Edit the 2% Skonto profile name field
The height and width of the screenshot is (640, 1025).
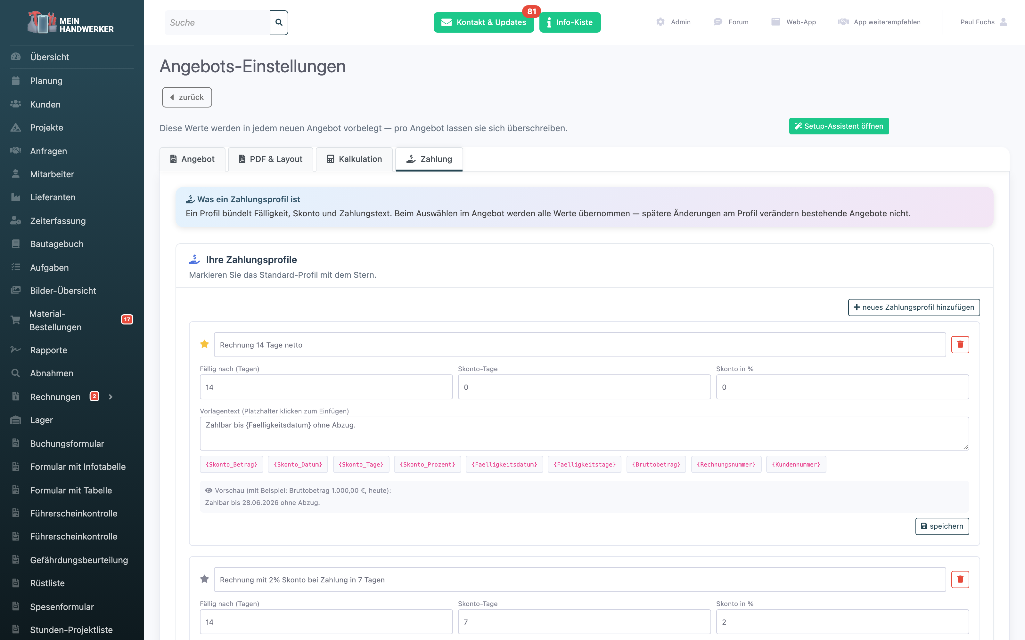click(x=580, y=580)
